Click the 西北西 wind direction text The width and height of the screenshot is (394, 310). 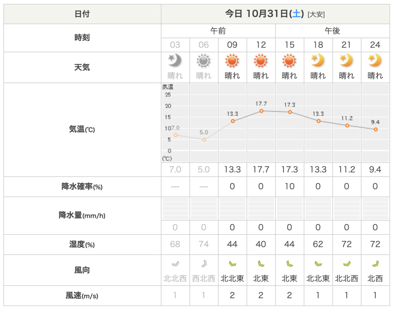coord(204,278)
